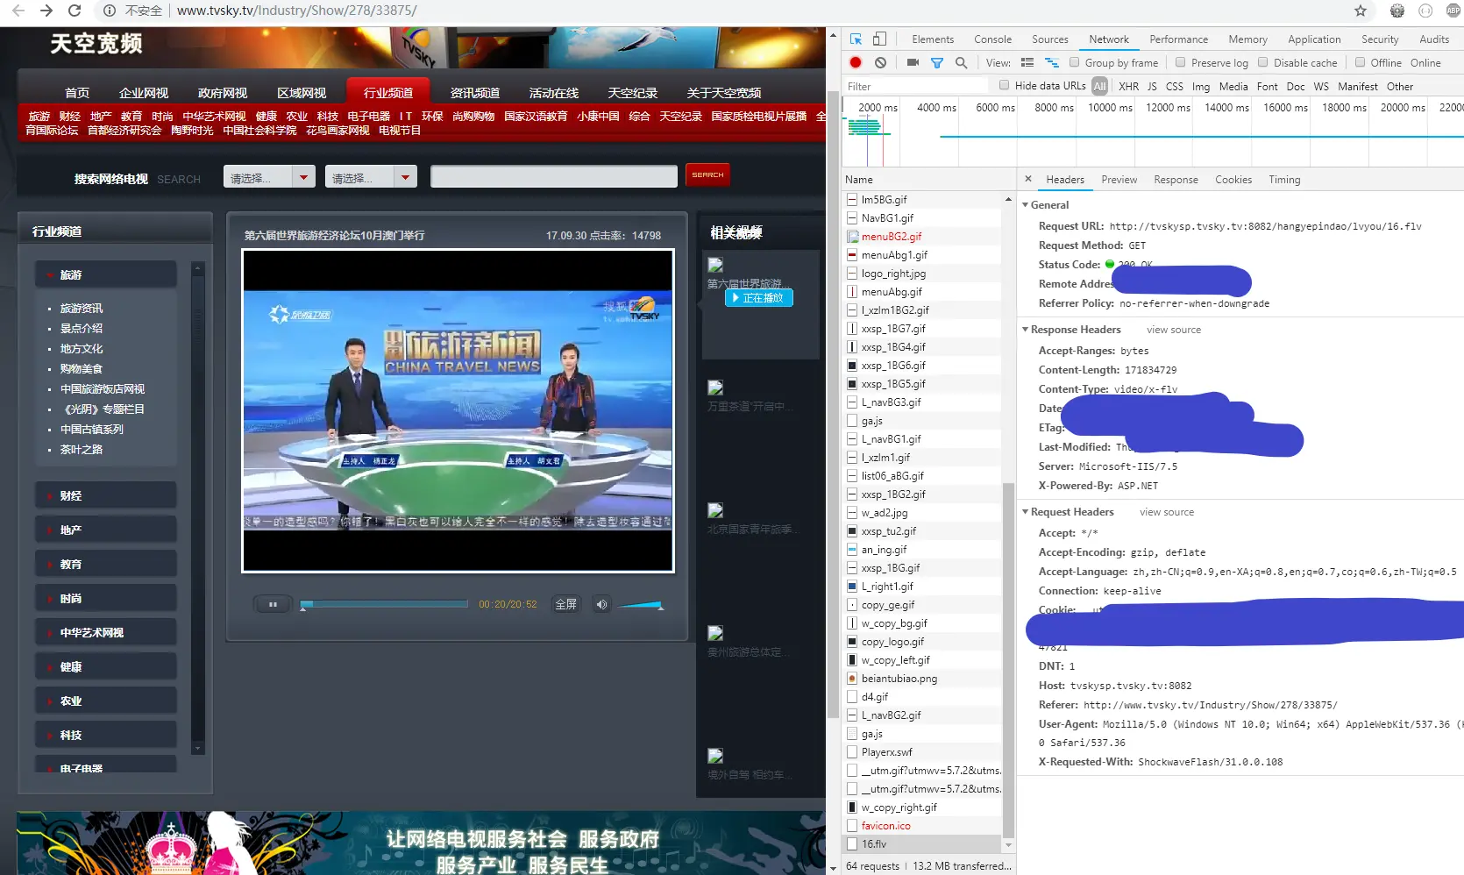The width and height of the screenshot is (1464, 875).
Task: Click view source beside Response Headers
Action: [1174, 330]
